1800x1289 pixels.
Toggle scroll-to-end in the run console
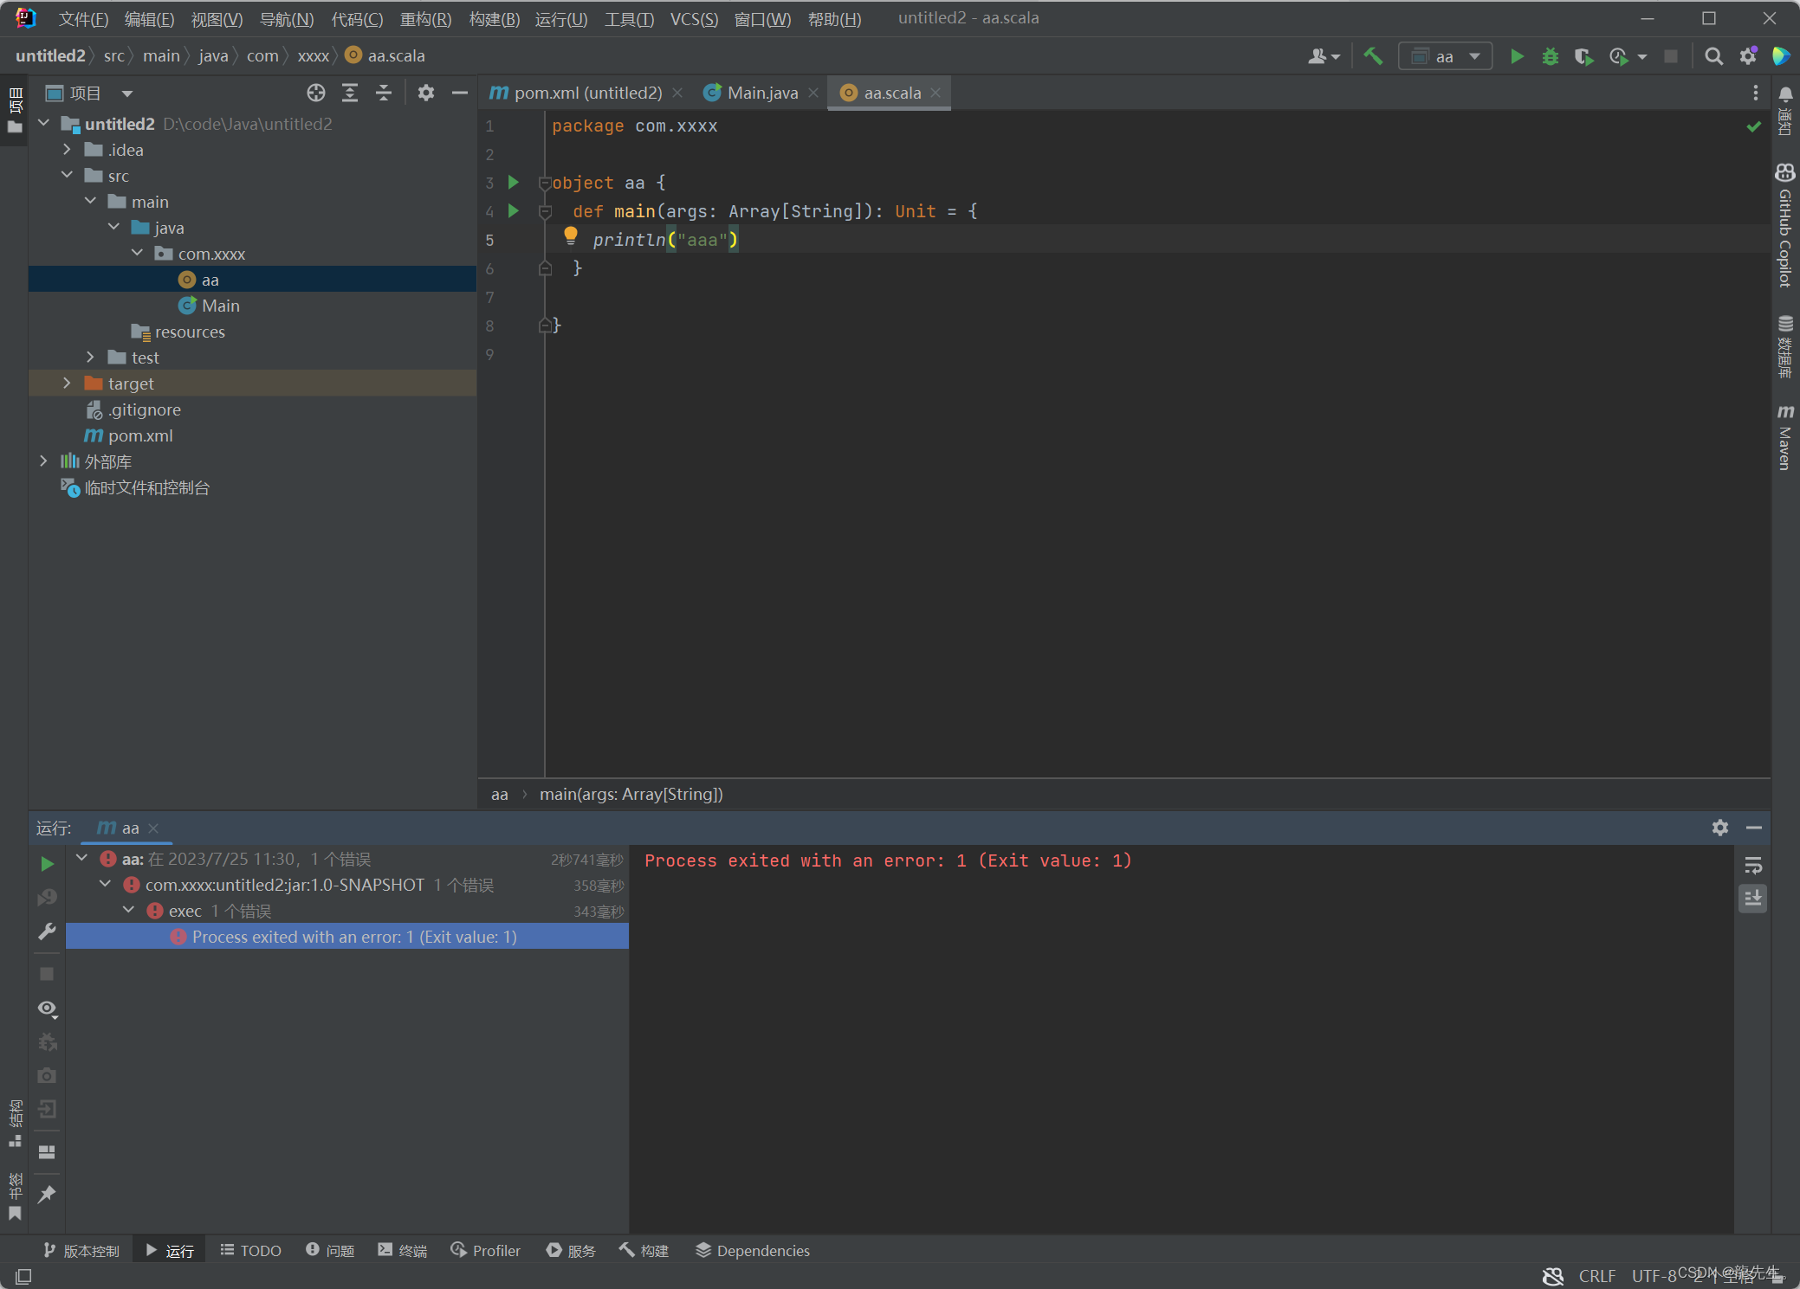(1753, 899)
